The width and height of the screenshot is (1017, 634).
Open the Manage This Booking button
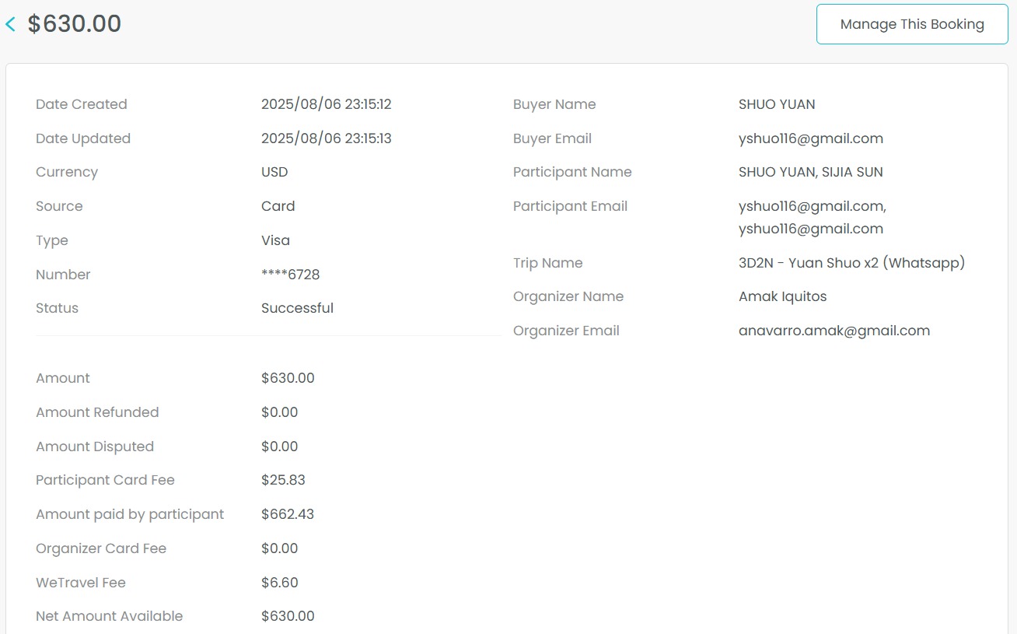coord(911,25)
